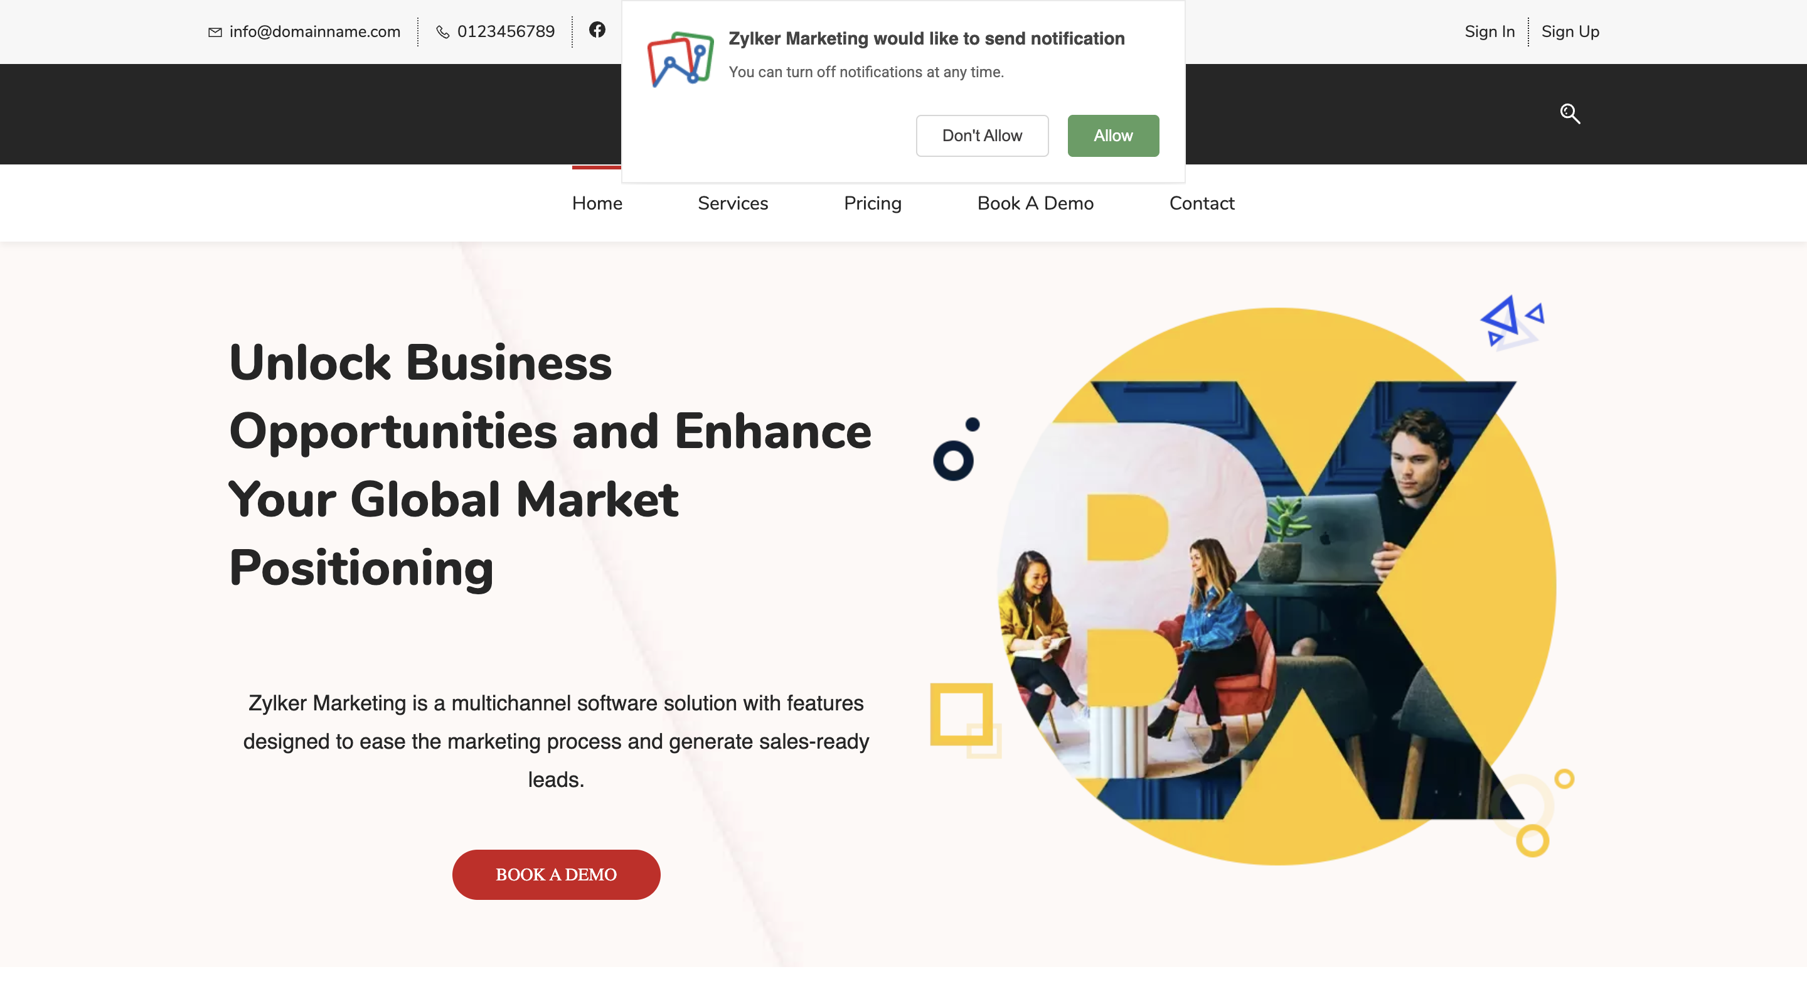Click the Sign In link
1807x989 pixels.
1490,31
